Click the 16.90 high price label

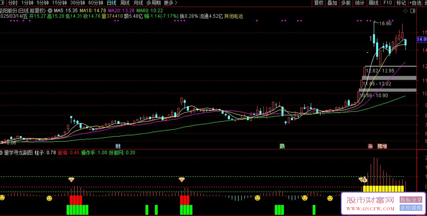click(x=385, y=23)
